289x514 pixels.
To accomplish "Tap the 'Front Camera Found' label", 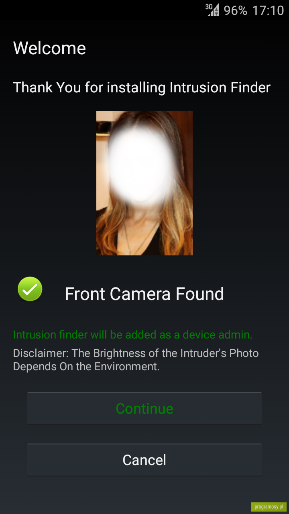I will [144, 294].
